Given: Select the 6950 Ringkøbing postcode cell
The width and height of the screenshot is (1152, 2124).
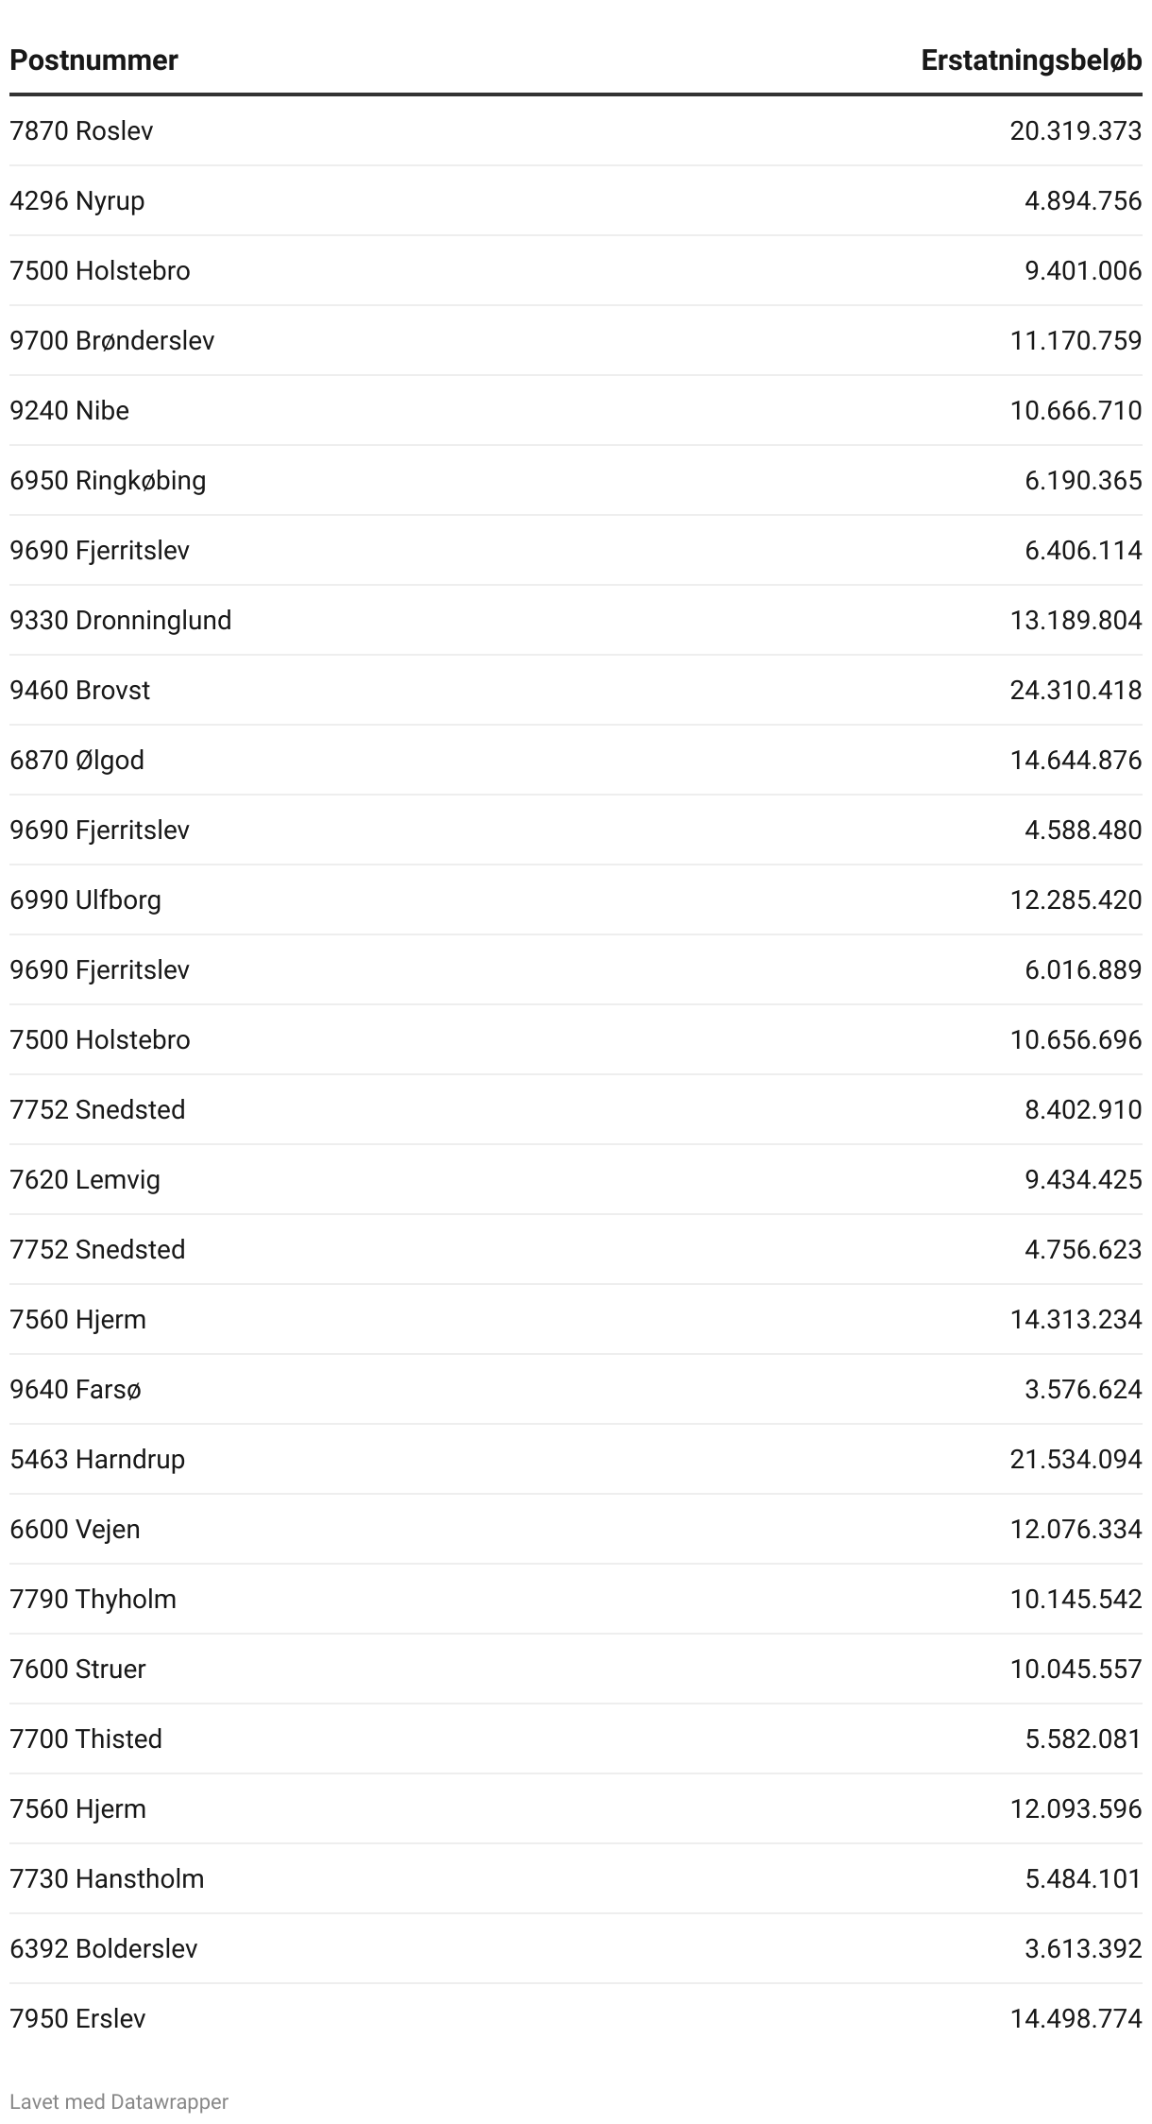Looking at the screenshot, I should pos(108,480).
